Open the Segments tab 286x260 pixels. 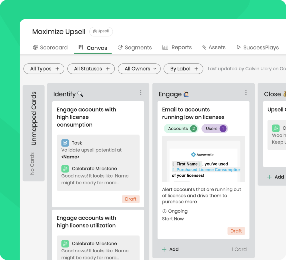point(135,48)
